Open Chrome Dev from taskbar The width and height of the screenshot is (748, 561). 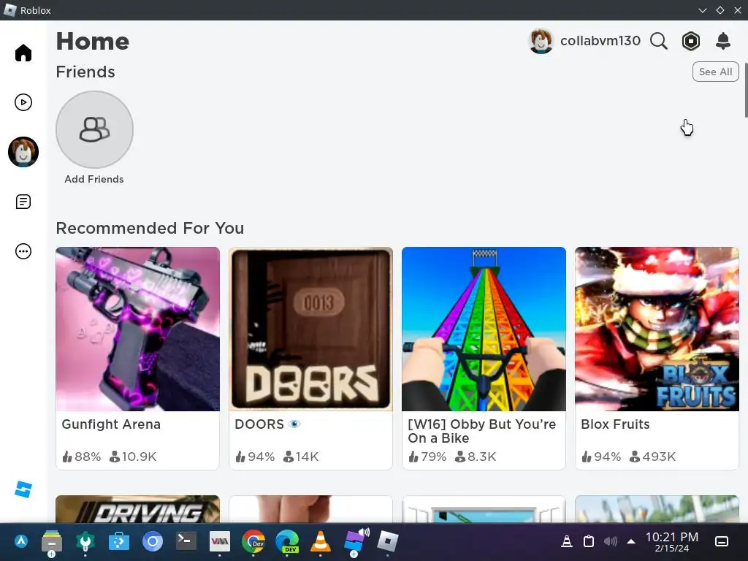point(253,541)
